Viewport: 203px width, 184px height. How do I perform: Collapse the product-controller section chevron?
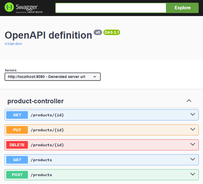[x=189, y=101]
